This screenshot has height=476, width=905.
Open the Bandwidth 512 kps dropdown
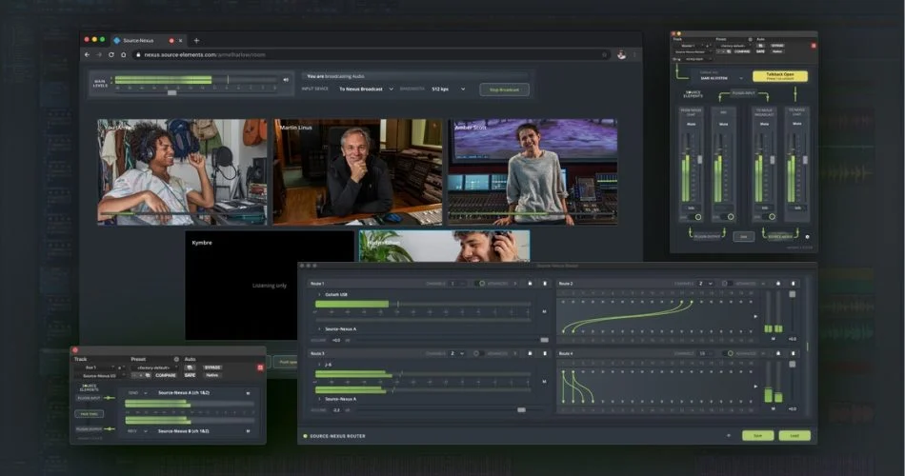[449, 89]
